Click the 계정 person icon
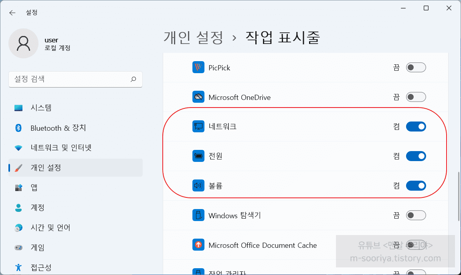 click(x=18, y=207)
